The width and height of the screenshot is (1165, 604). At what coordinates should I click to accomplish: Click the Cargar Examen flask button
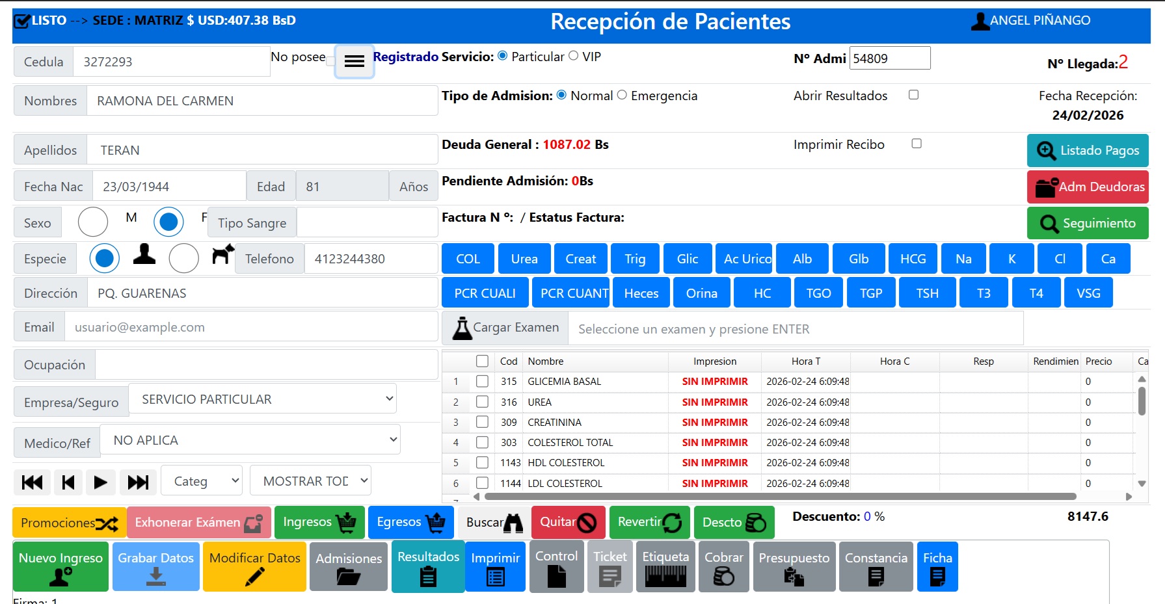(x=505, y=328)
